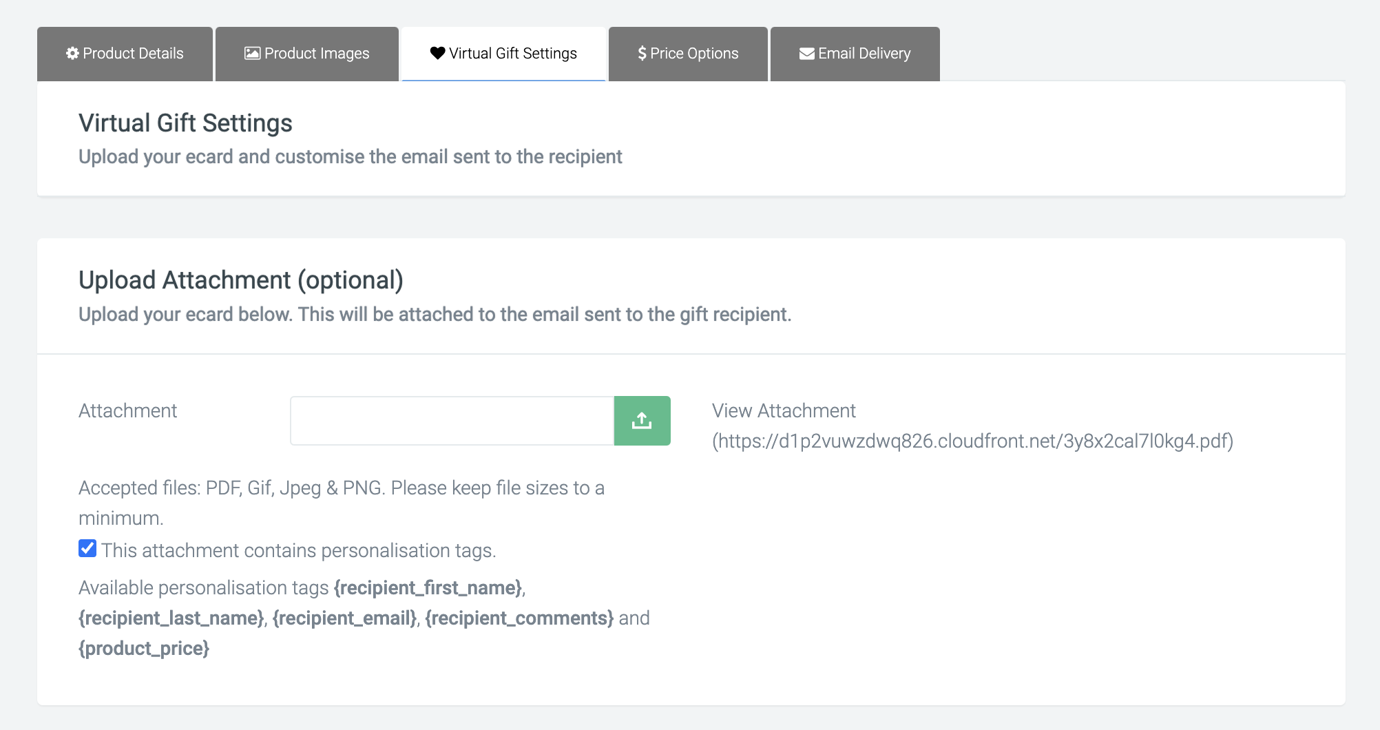1380x730 pixels.
Task: Select the Virtual Gift Settings tab
Action: pos(504,54)
